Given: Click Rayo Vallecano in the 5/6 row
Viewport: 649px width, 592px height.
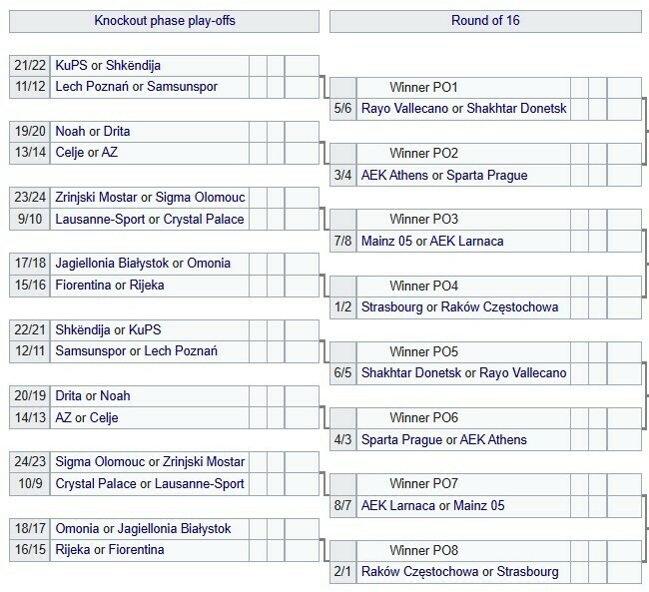Looking at the screenshot, I should click(404, 109).
